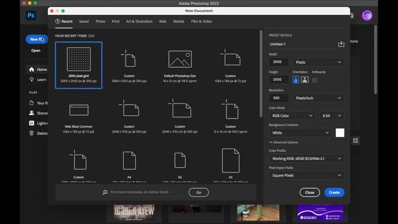Click the Photoshop Ps logo
The width and height of the screenshot is (398, 224).
31,15
